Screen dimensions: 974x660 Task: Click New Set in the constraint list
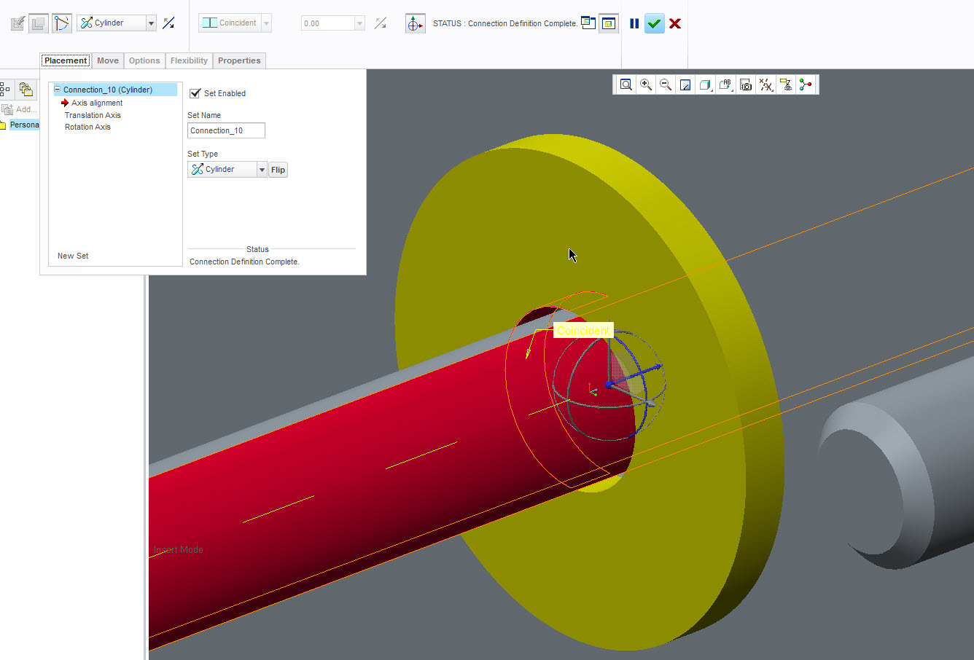[73, 256]
